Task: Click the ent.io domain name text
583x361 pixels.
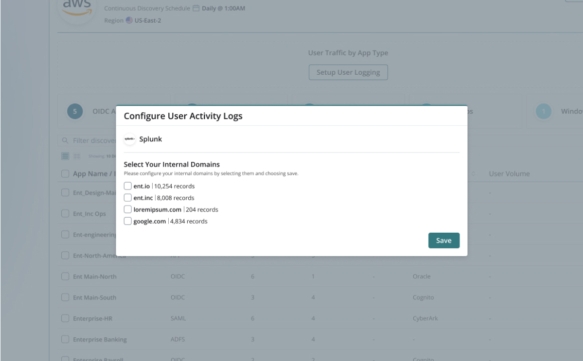Action: (x=142, y=186)
